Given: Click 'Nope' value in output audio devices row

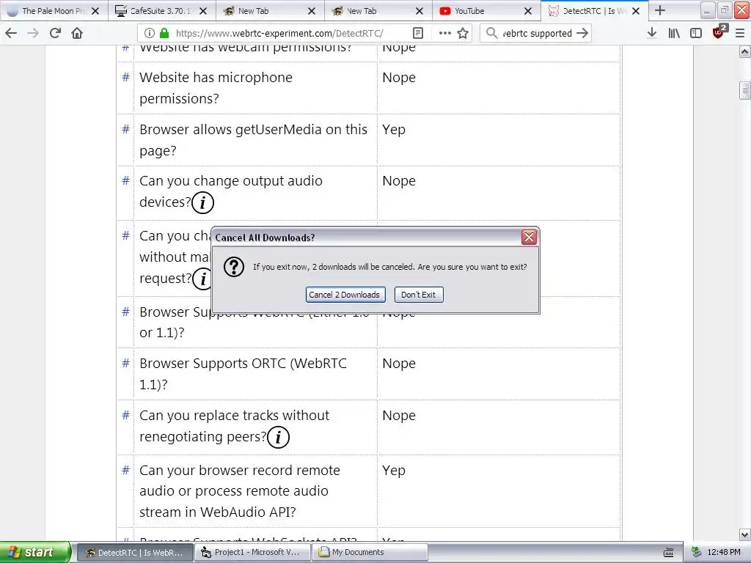Looking at the screenshot, I should click(399, 181).
